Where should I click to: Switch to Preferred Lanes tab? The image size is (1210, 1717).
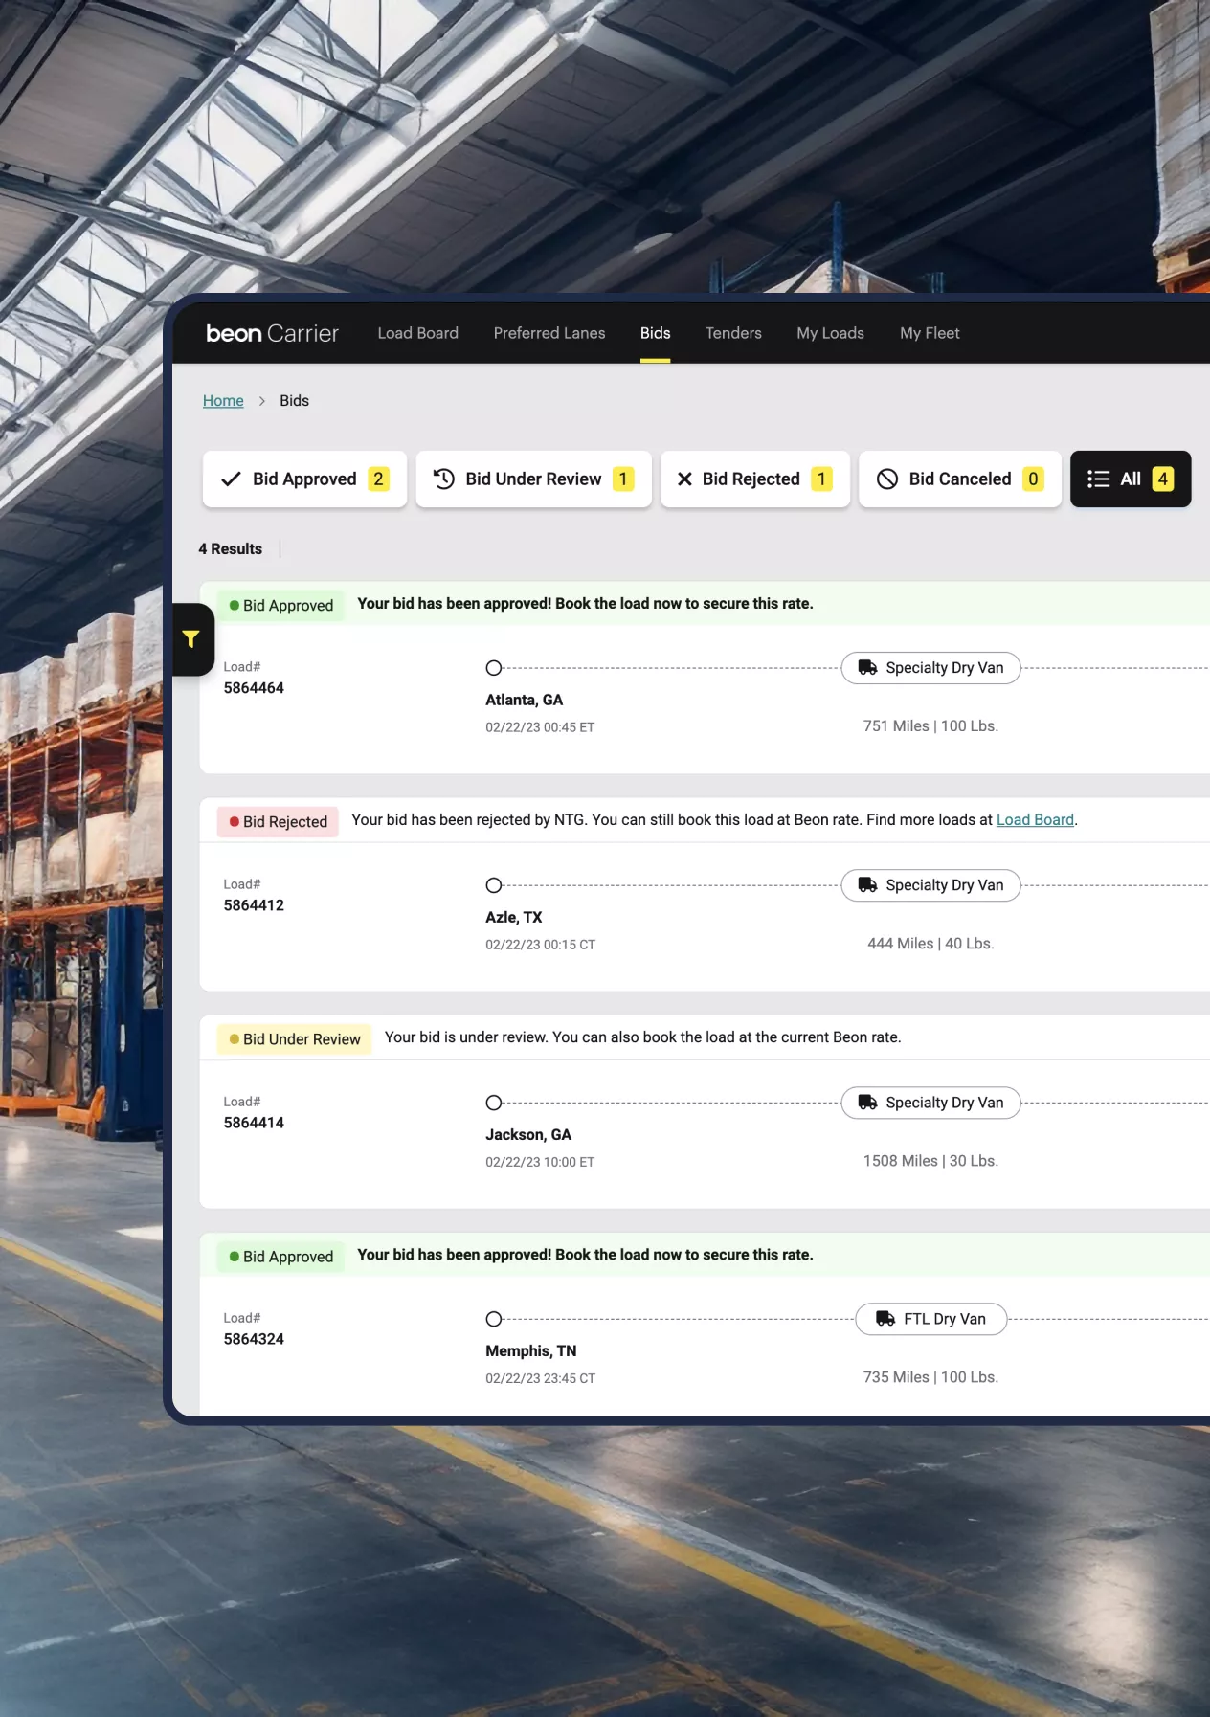point(549,333)
